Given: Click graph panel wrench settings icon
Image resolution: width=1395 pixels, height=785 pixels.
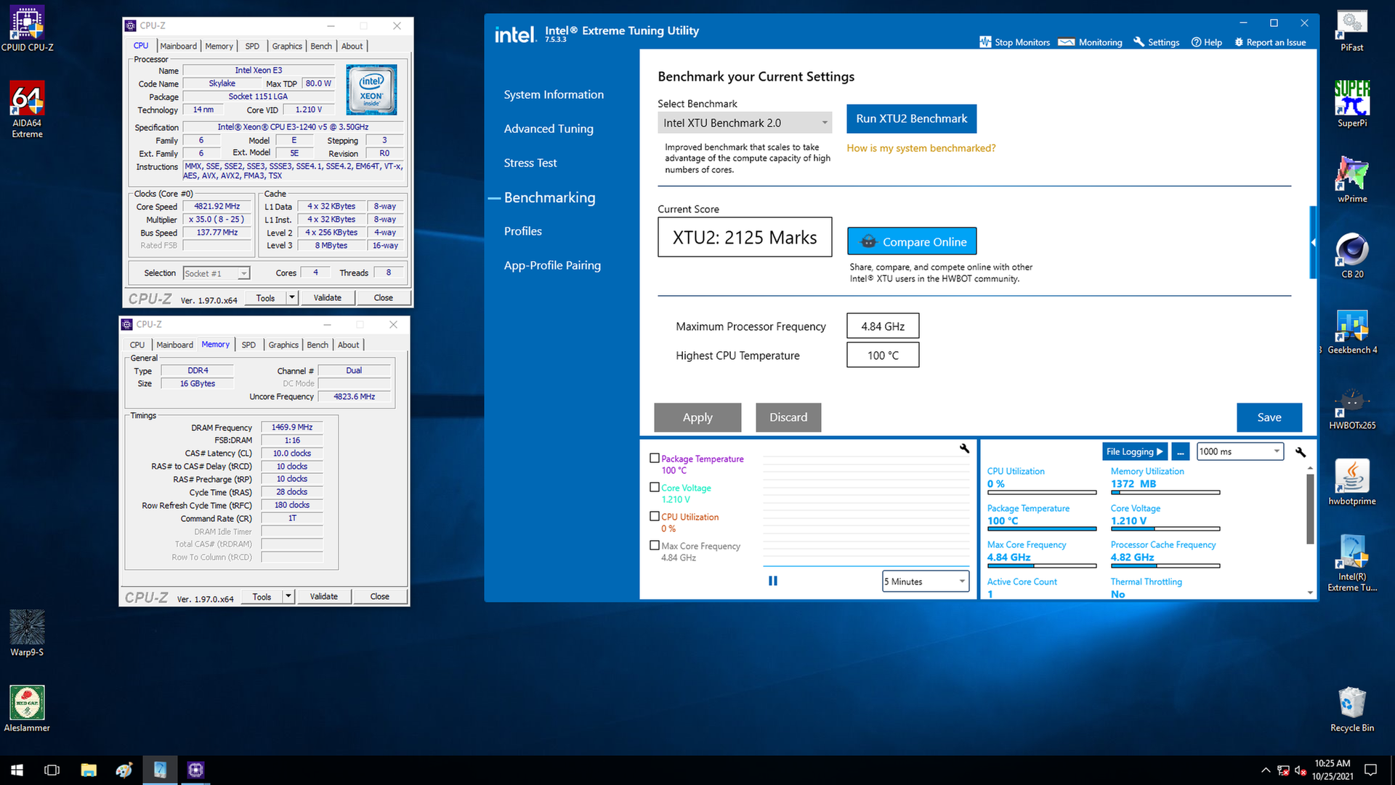Looking at the screenshot, I should [x=964, y=448].
